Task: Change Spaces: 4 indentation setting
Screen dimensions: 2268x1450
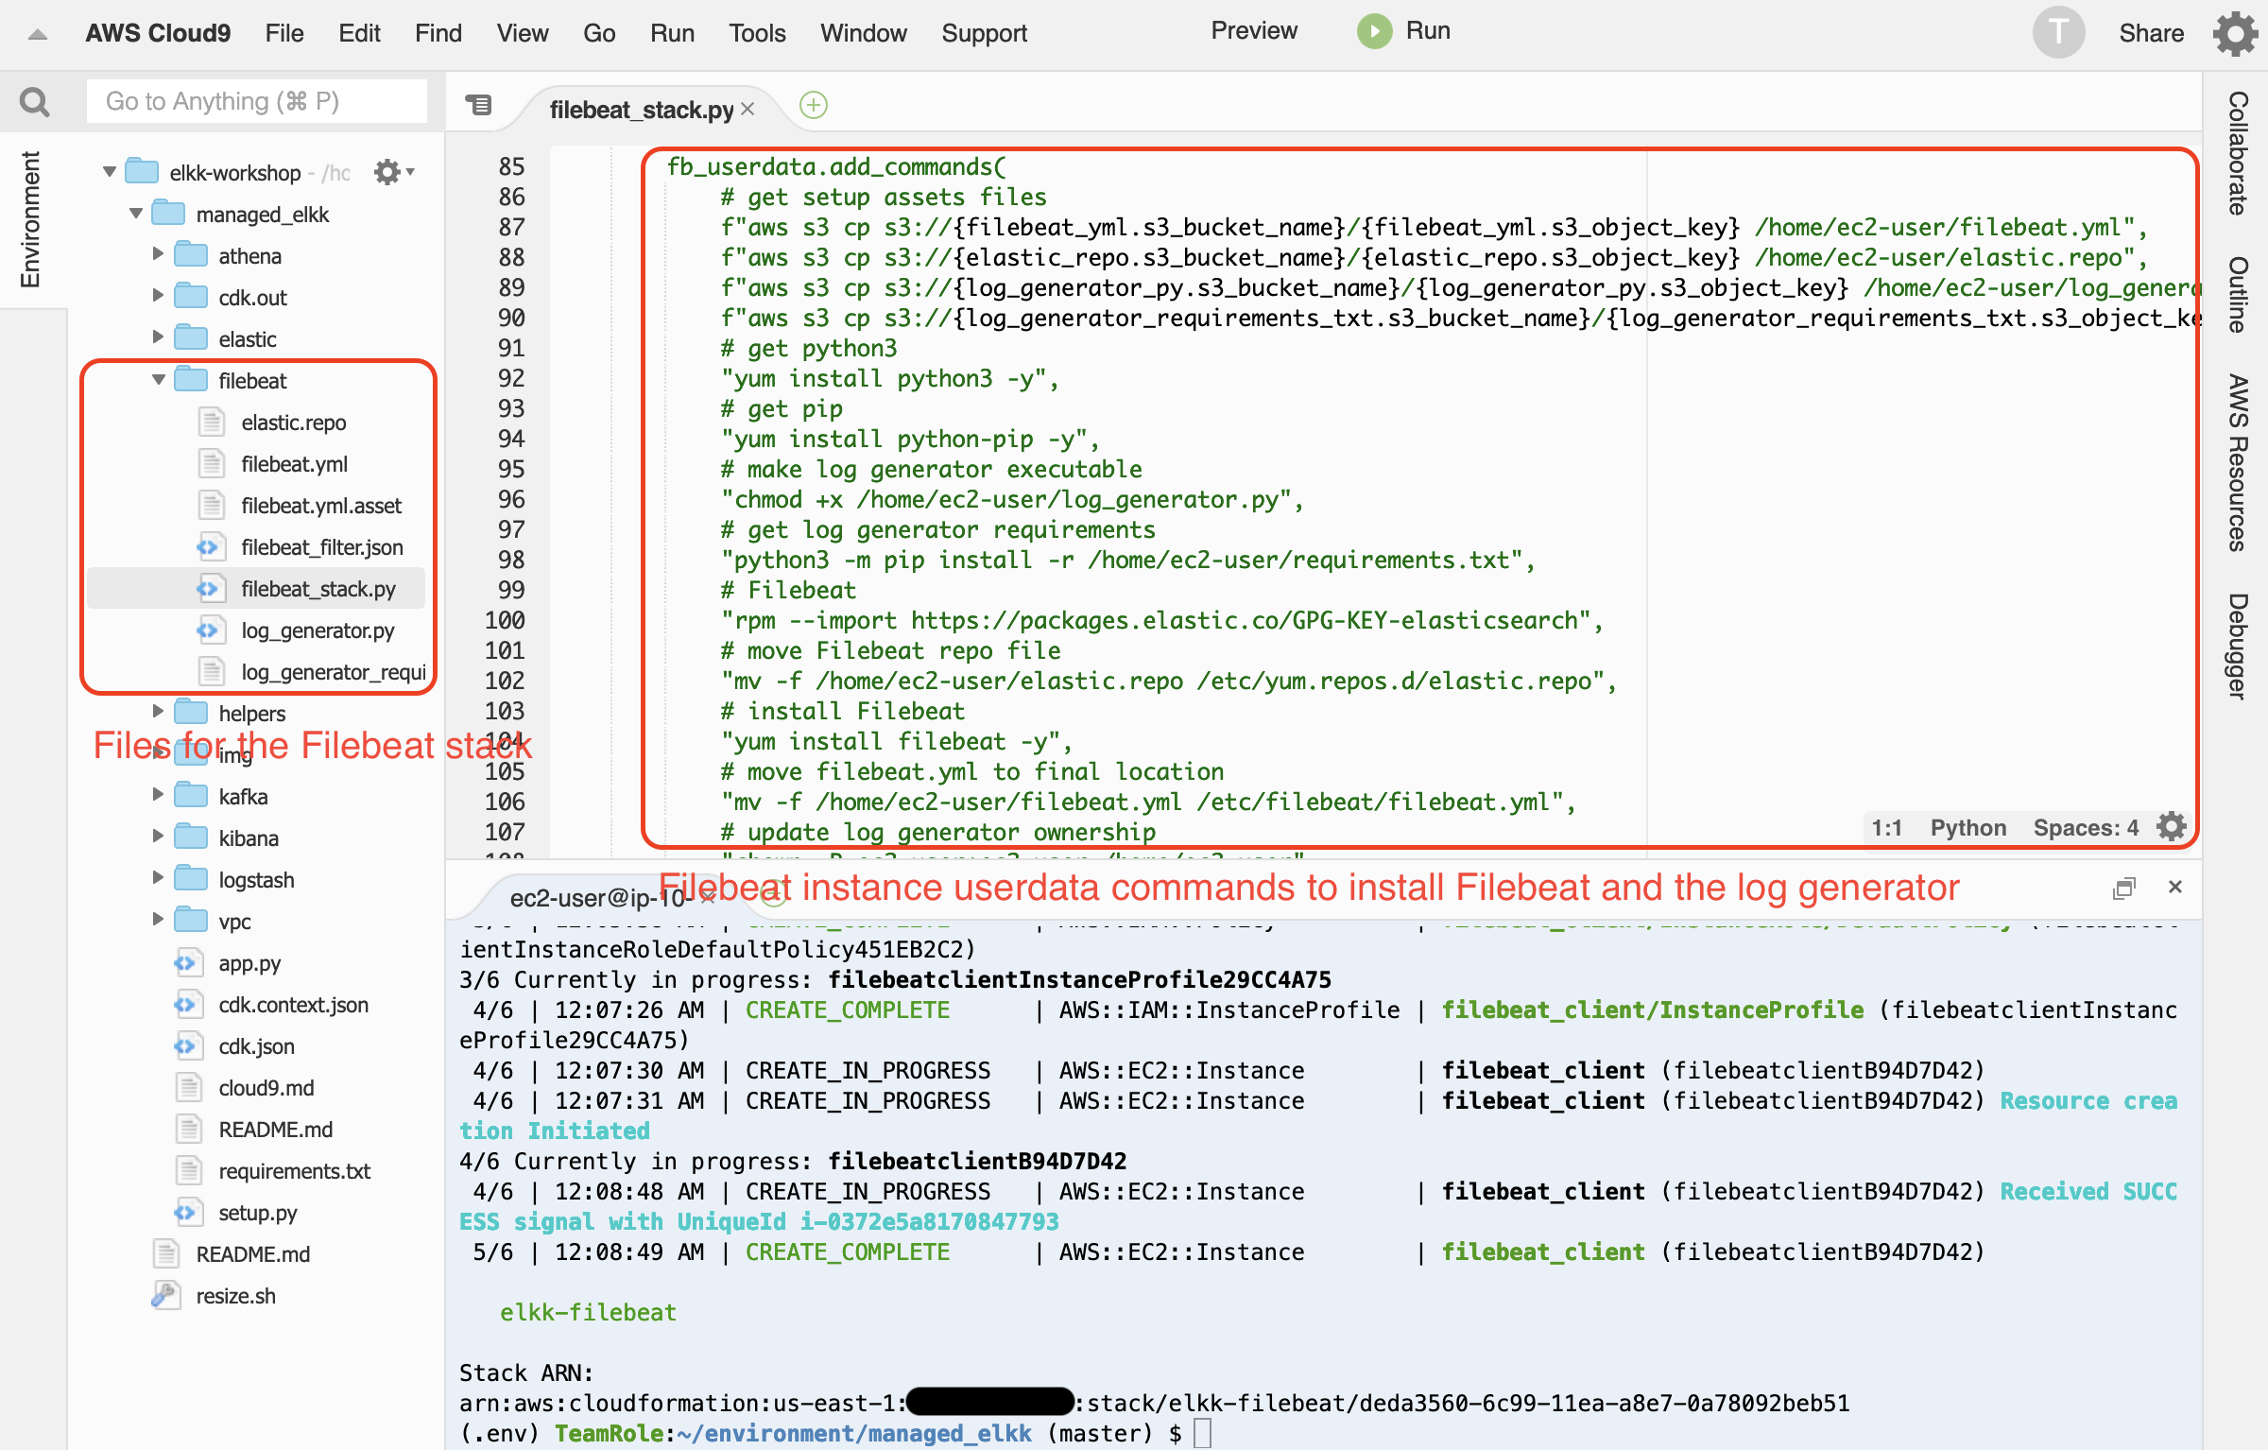Action: (2086, 828)
